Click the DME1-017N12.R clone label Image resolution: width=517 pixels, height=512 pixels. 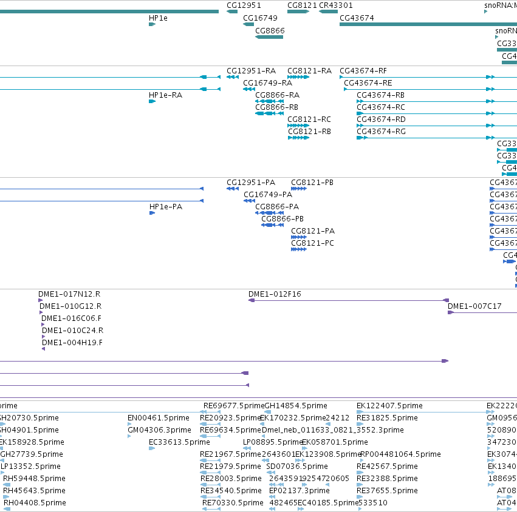pyautogui.click(x=69, y=294)
